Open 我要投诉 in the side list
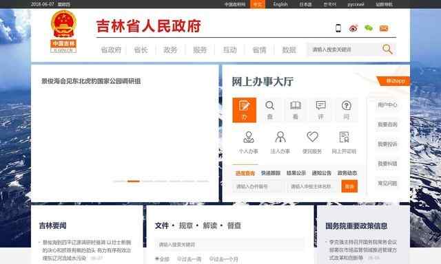The width and height of the screenshot is (441, 264). (x=387, y=144)
